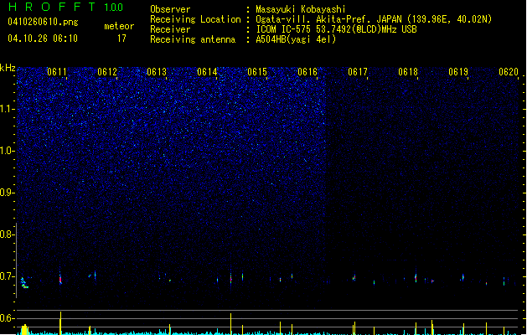Viewport: 527px width, 335px height.
Task: Click the 1.0 kHz axis label
Action: [8, 151]
